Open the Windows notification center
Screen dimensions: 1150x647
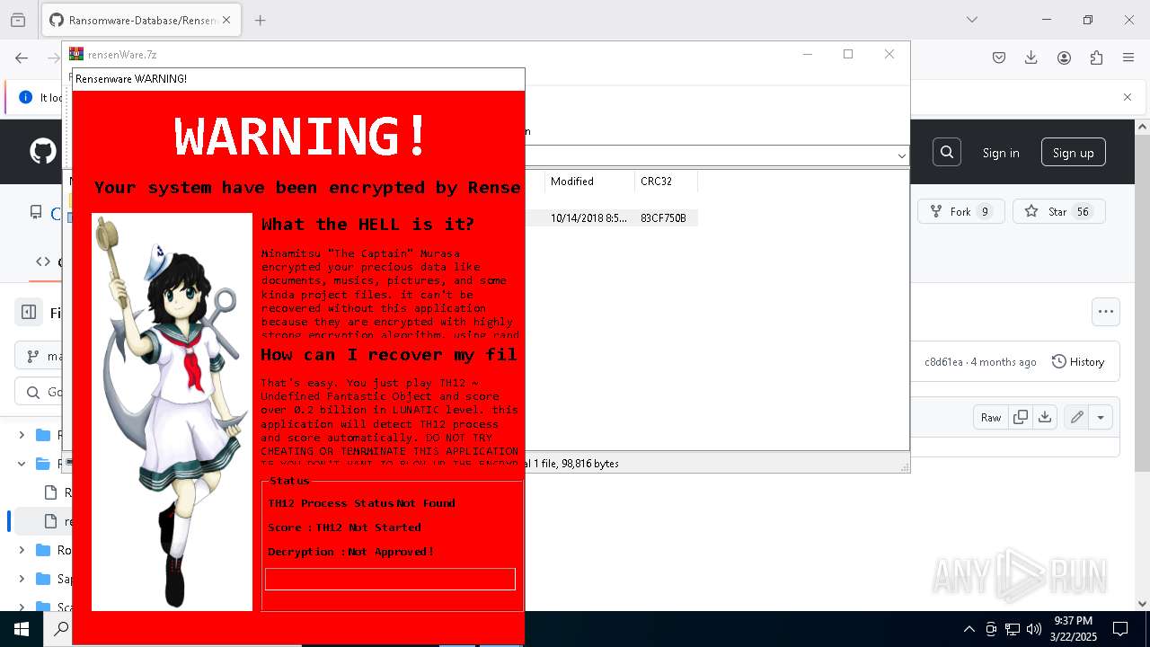coord(1120,629)
